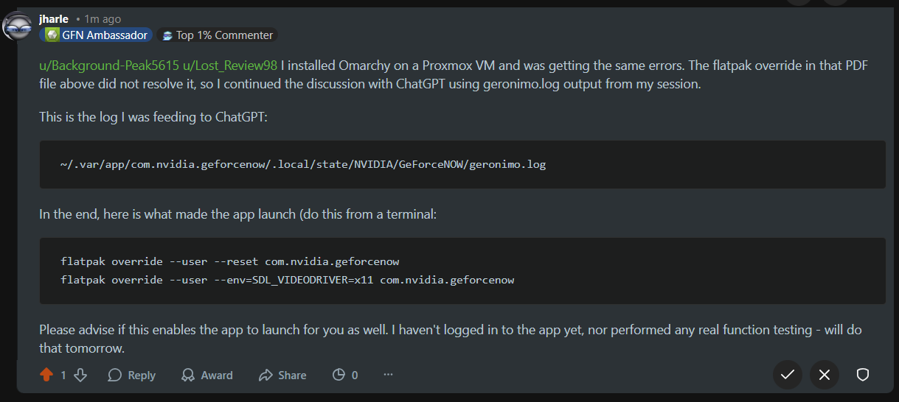This screenshot has width=899, height=402.
Task: Click the geronimo.log path code block
Action: click(303, 164)
